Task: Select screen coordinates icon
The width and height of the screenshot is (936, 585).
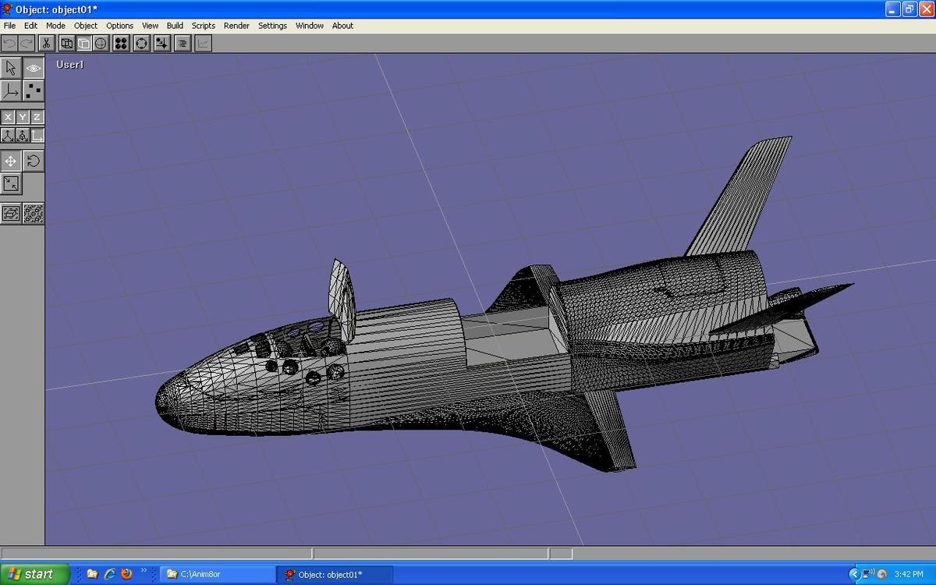Action: pos(37,136)
